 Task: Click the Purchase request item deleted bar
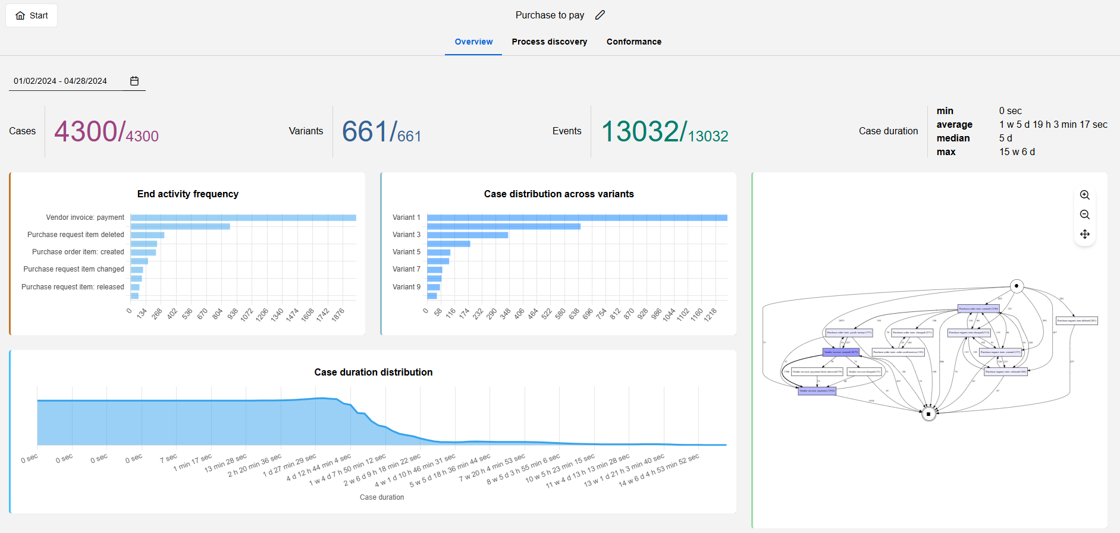(x=147, y=235)
